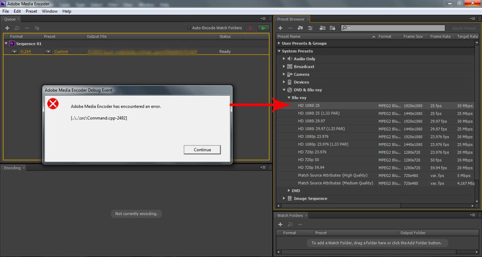Select the HD 1080i 25 preset row

pyautogui.click(x=375, y=105)
